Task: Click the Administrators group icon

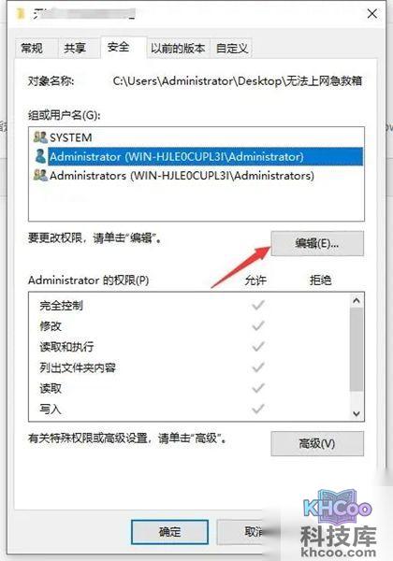Action: click(40, 176)
